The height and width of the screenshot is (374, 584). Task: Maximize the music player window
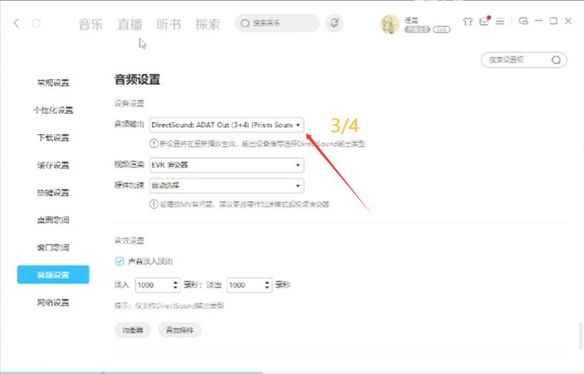(553, 21)
